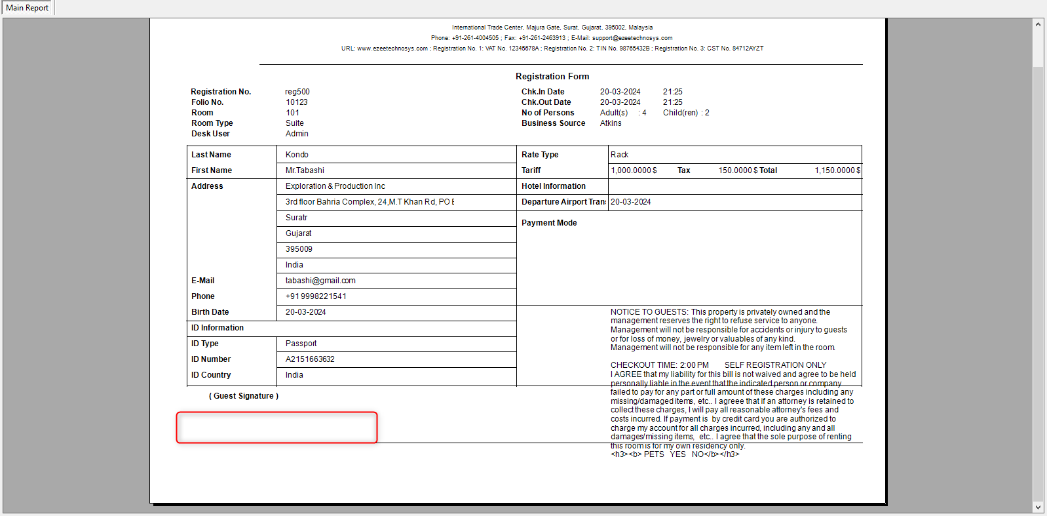Click the www.ezeetechnosys.com URL in header
The width and height of the screenshot is (1047, 516).
(x=392, y=49)
